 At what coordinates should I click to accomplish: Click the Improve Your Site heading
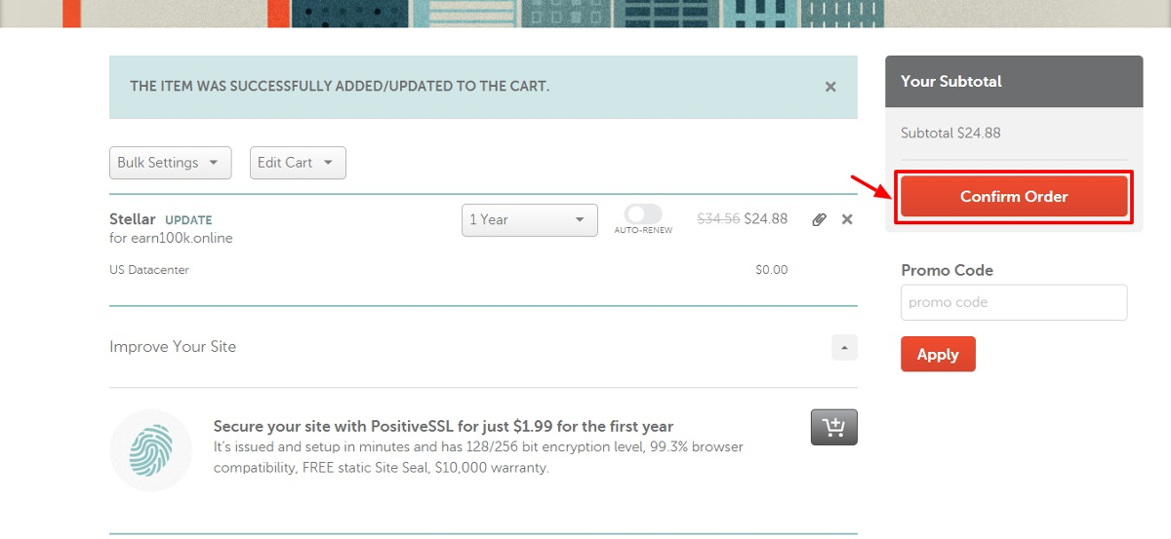click(173, 347)
